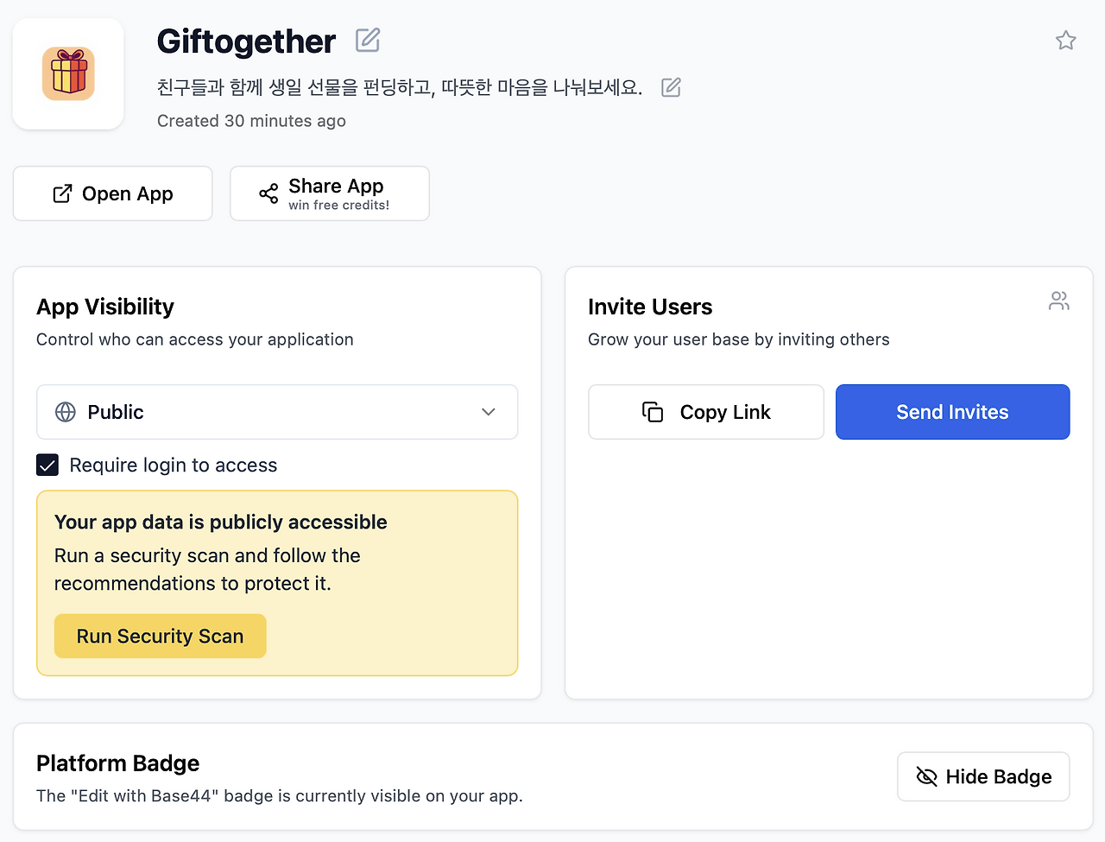The height and width of the screenshot is (842, 1105).
Task: Click the copy icon beside Copy Link
Action: [653, 412]
